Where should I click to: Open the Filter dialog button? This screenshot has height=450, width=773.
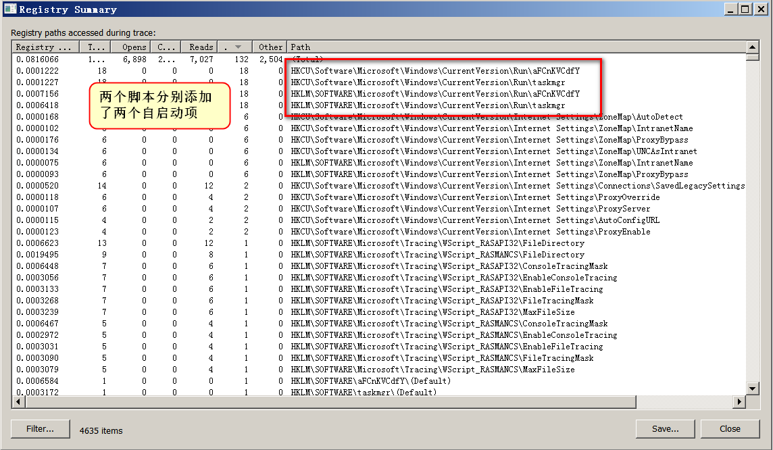click(x=41, y=429)
